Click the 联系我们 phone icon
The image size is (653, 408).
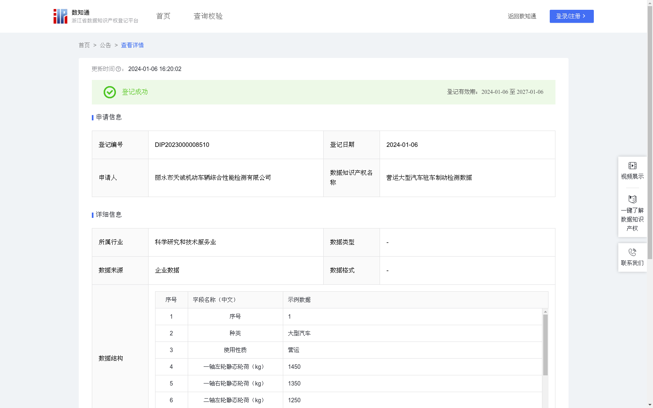coord(632,252)
